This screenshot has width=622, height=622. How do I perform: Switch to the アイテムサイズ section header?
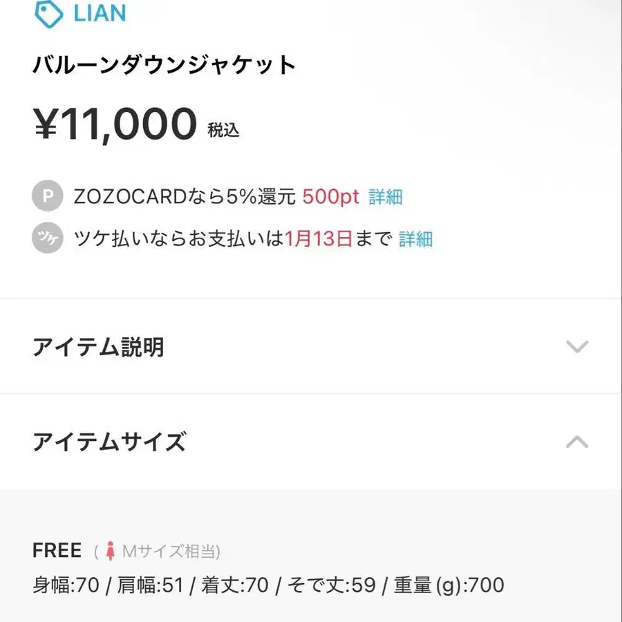[109, 441]
